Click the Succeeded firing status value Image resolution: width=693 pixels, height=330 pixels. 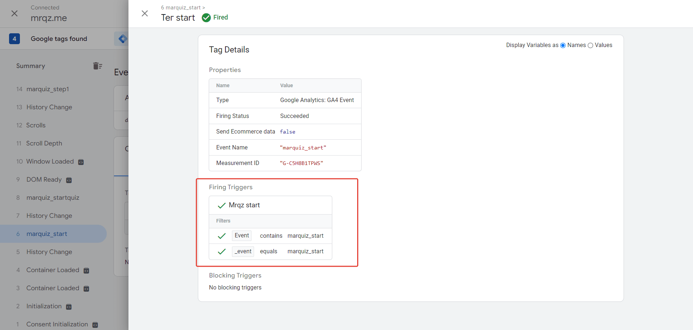(295, 116)
